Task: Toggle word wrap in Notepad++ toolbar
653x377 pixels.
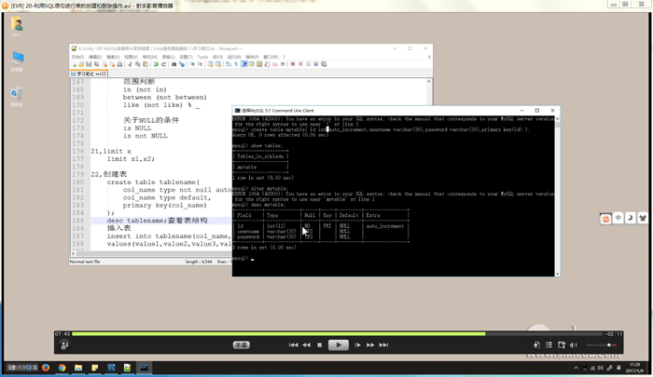Action: [244, 64]
